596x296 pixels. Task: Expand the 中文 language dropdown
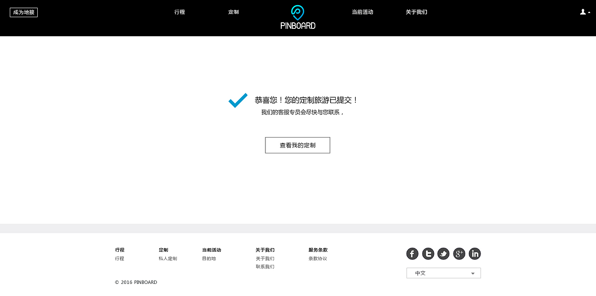pos(443,273)
